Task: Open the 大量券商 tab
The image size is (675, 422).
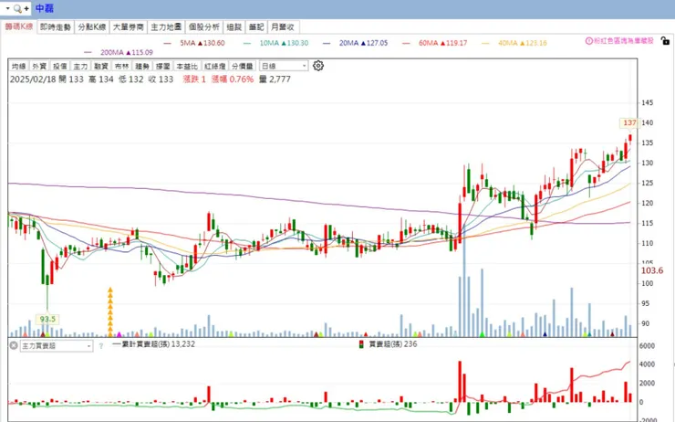Action: pyautogui.click(x=128, y=27)
